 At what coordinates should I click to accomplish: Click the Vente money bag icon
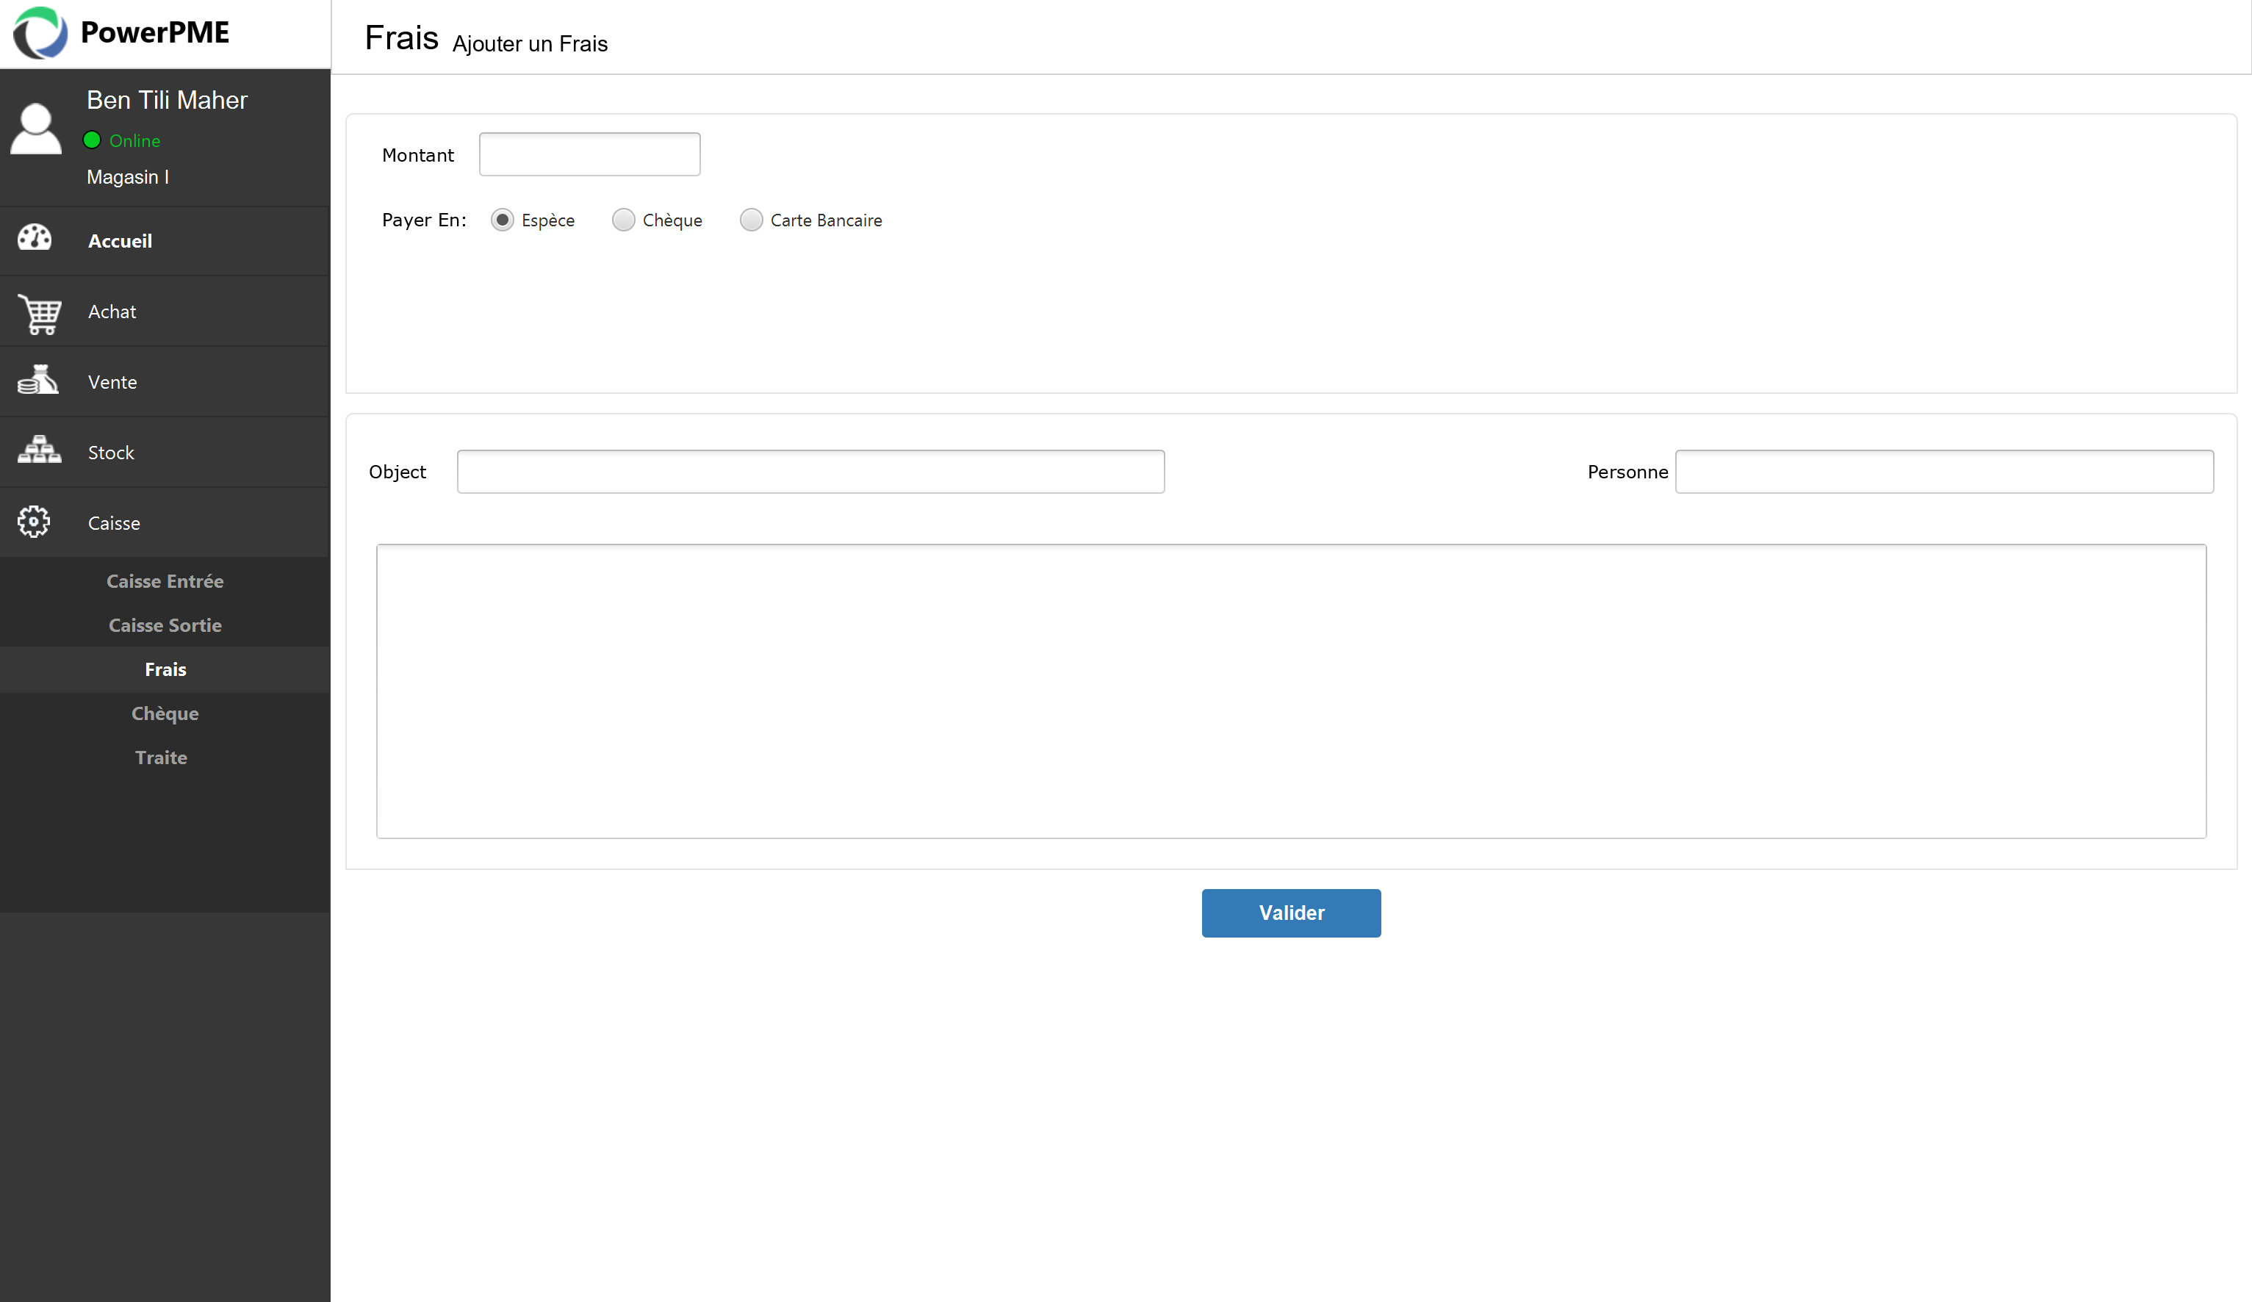click(x=38, y=380)
